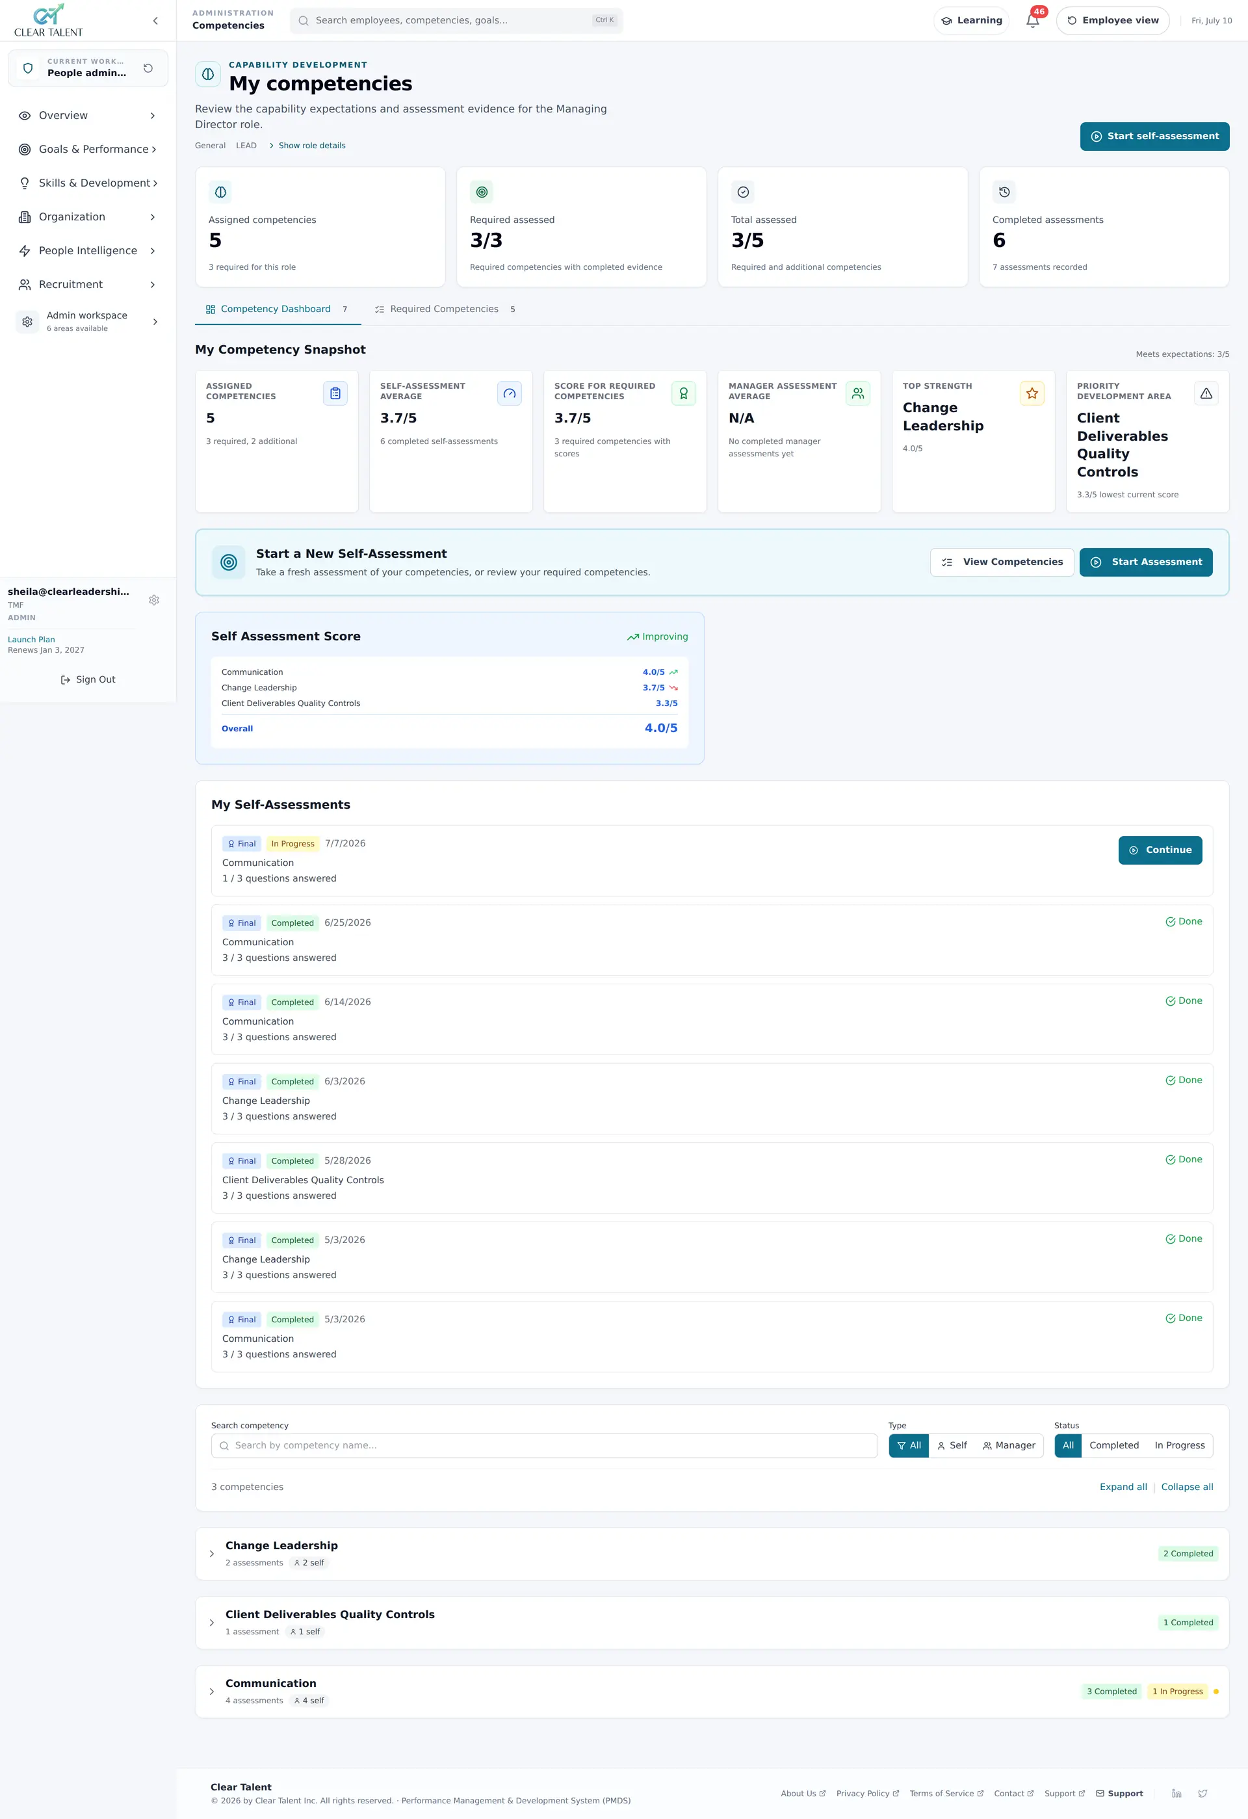The width and height of the screenshot is (1248, 1819).
Task: Click Start self-assessment button
Action: point(1154,136)
